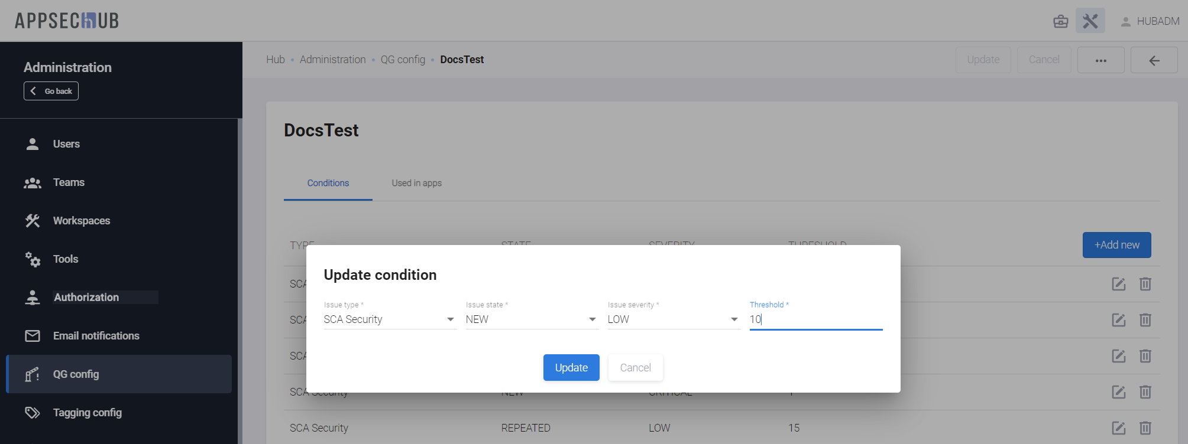Open the Issue state dropdown
Screen dimensions: 1188x444
pos(532,319)
